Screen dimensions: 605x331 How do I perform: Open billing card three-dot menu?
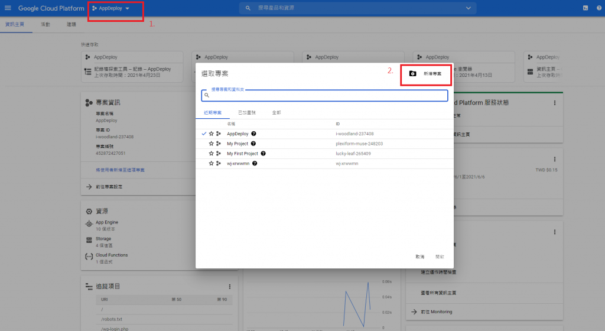(555, 160)
